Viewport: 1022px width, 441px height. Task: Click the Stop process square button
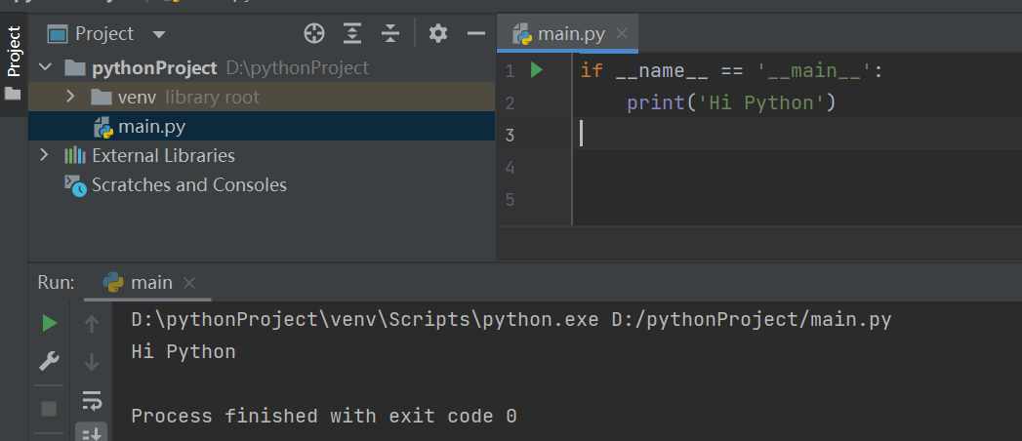click(x=49, y=408)
